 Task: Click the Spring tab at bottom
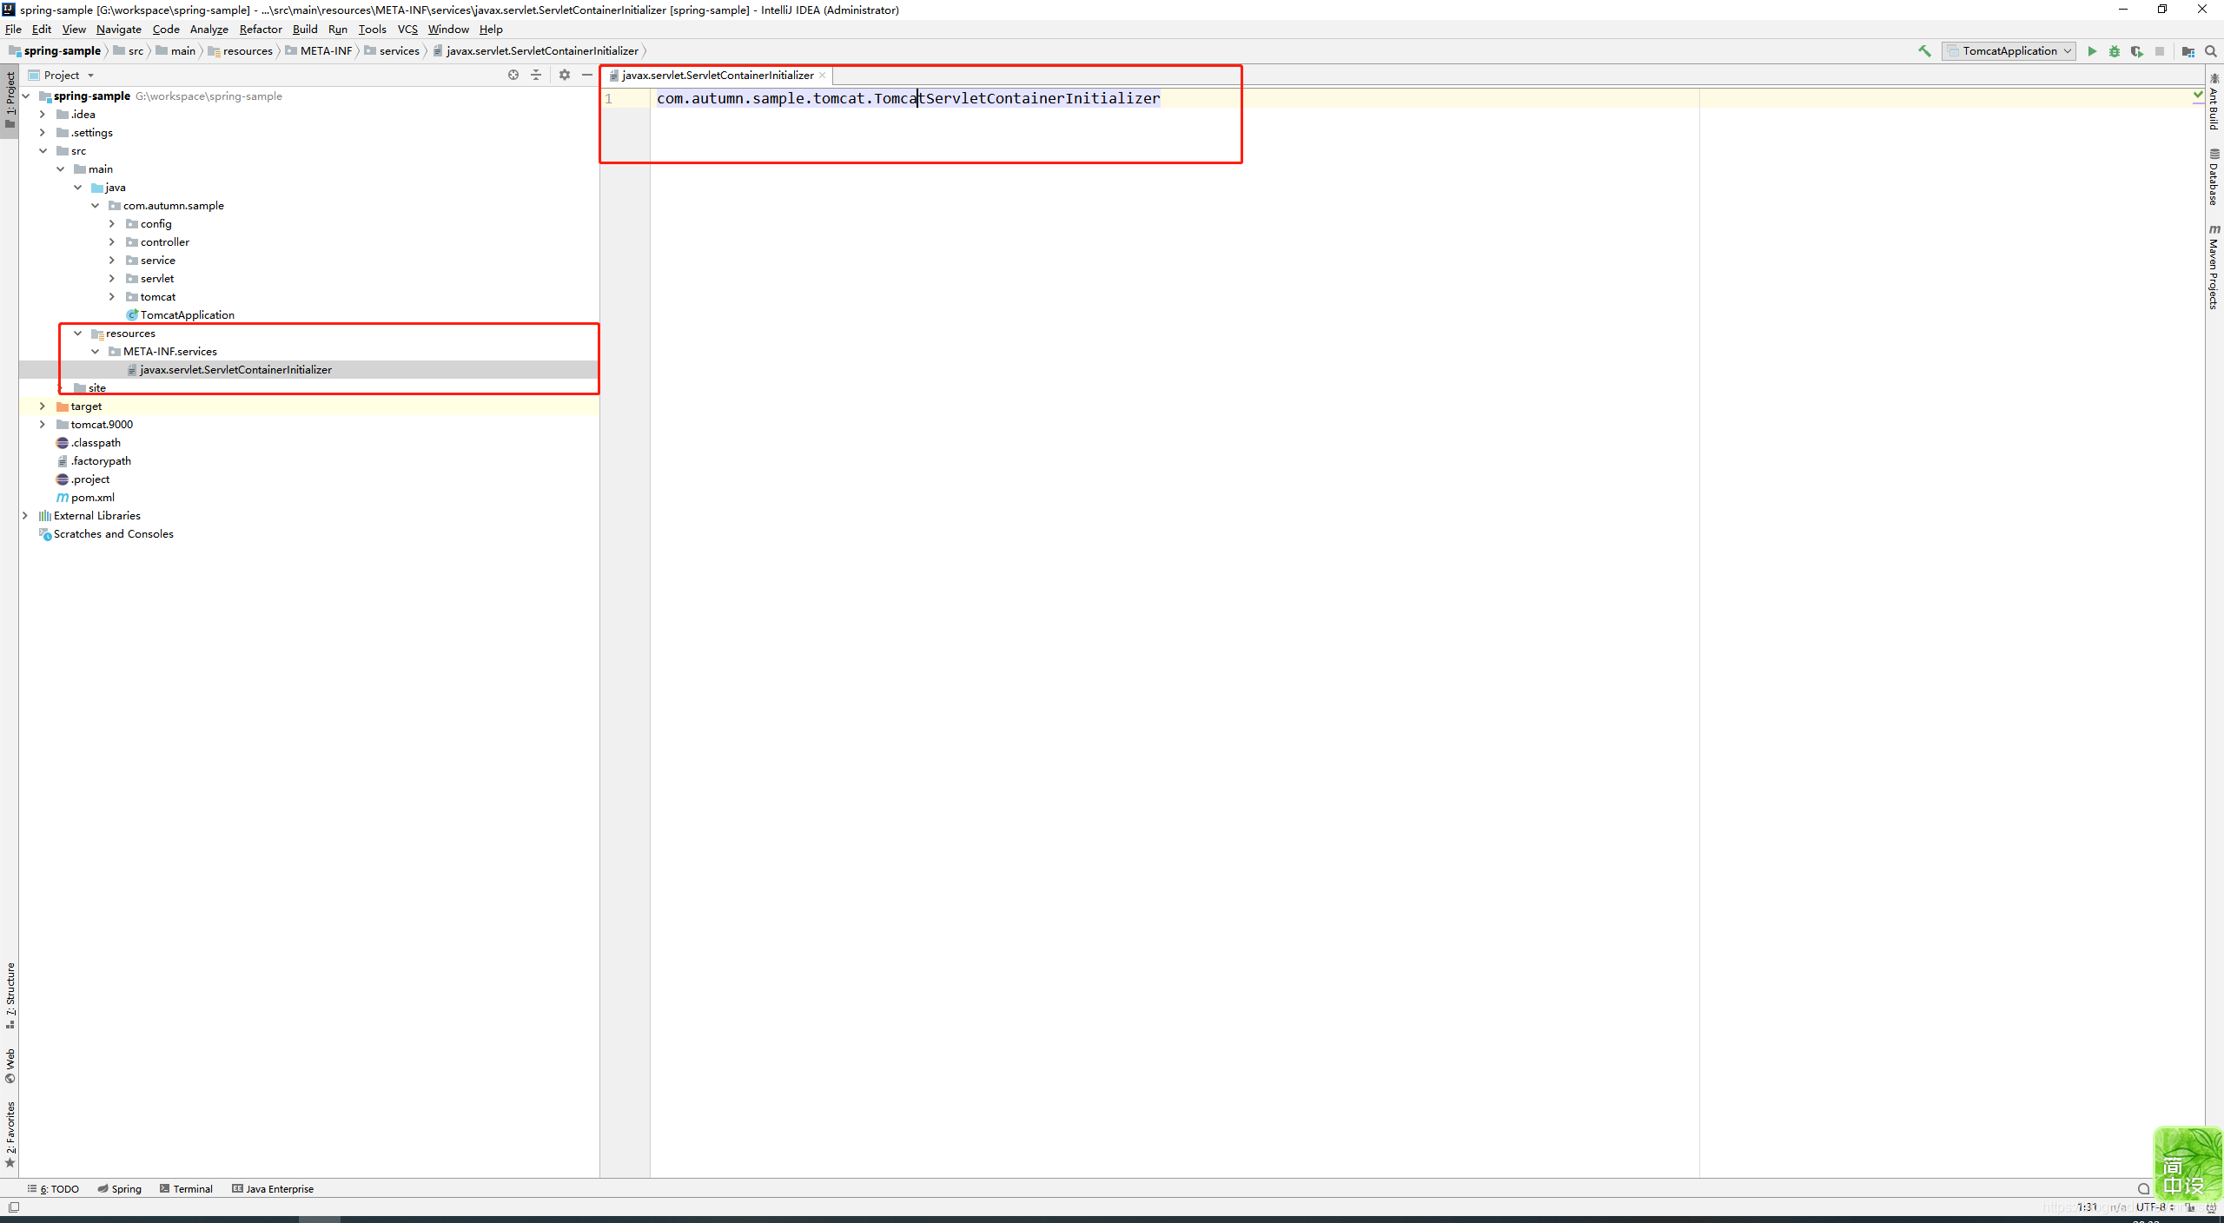tap(127, 1188)
